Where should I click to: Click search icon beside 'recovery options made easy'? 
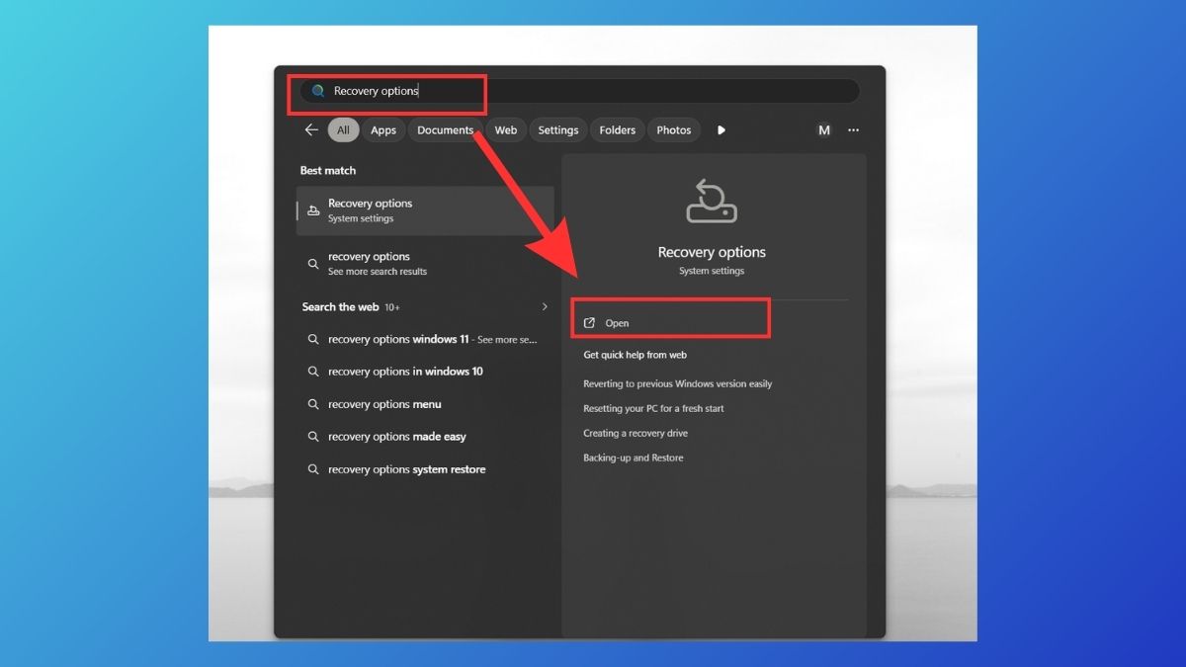point(313,437)
